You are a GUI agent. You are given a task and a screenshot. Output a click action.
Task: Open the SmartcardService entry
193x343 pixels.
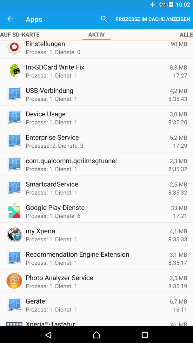(96, 188)
